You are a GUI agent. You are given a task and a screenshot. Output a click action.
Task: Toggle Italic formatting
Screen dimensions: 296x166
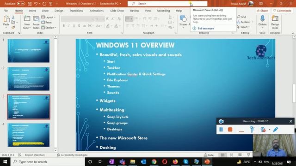pos(69,26)
